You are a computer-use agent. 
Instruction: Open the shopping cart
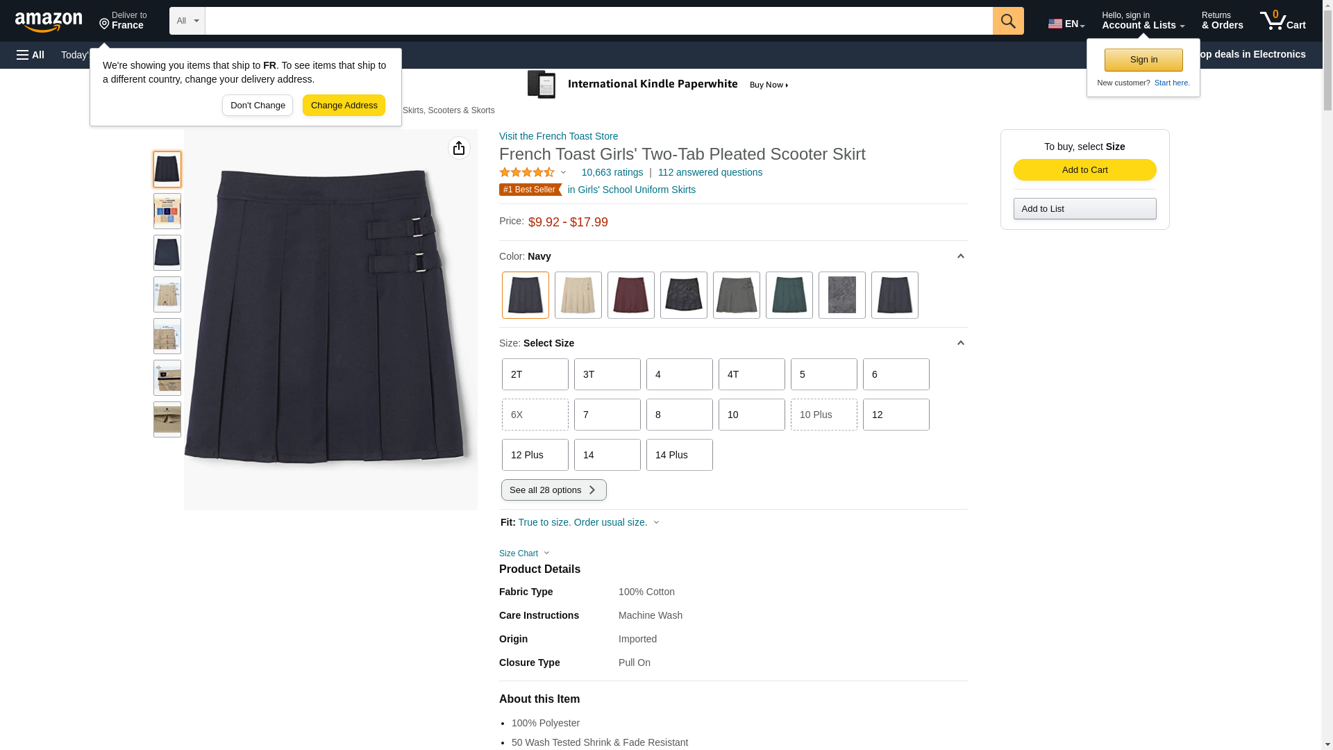pyautogui.click(x=1283, y=21)
